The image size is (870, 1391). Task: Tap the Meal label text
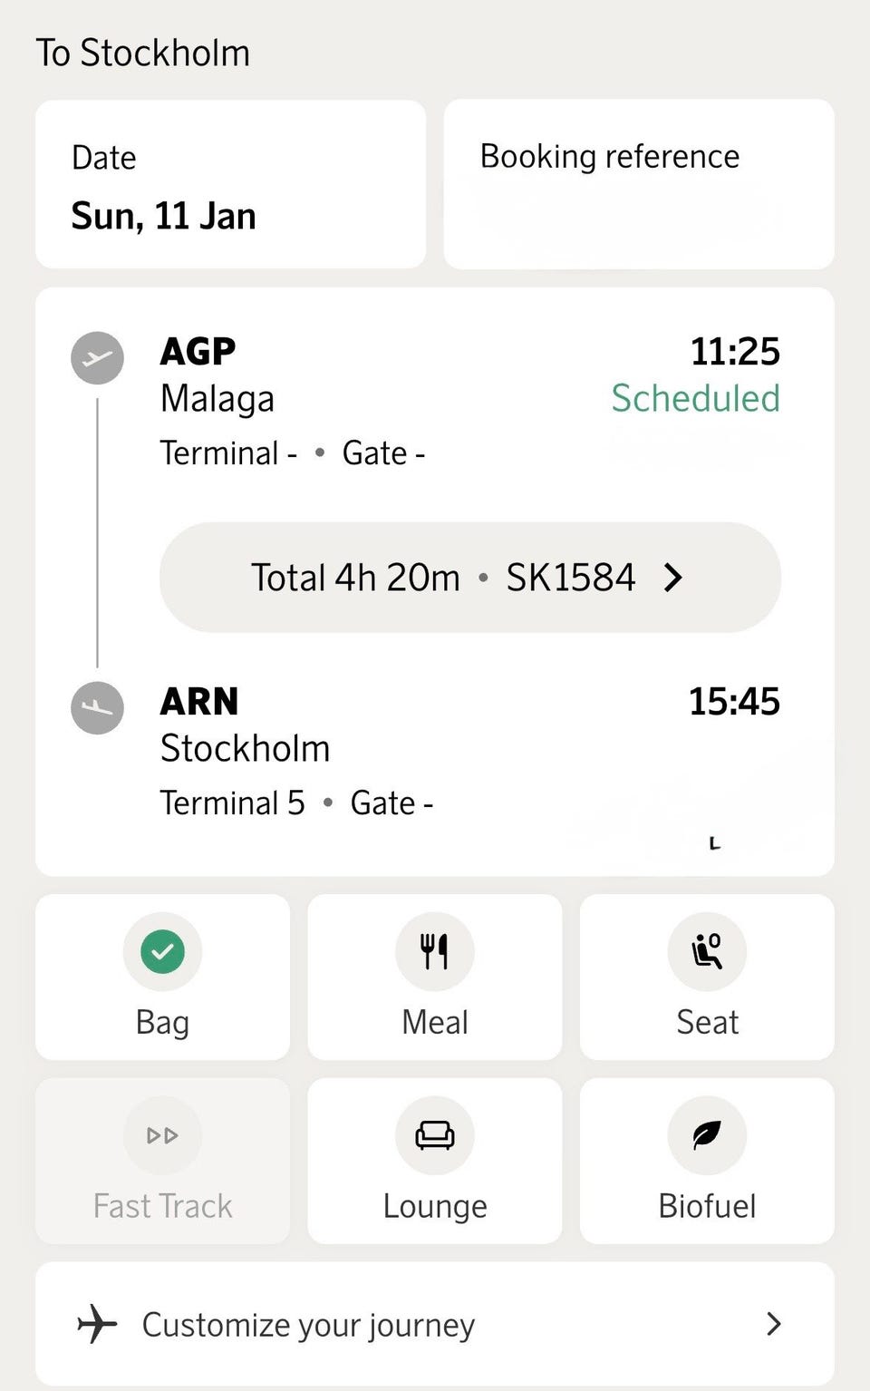point(435,1022)
